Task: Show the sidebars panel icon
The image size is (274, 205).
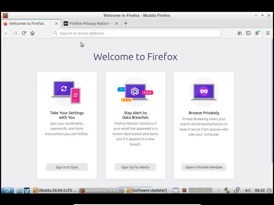Action: point(248,33)
